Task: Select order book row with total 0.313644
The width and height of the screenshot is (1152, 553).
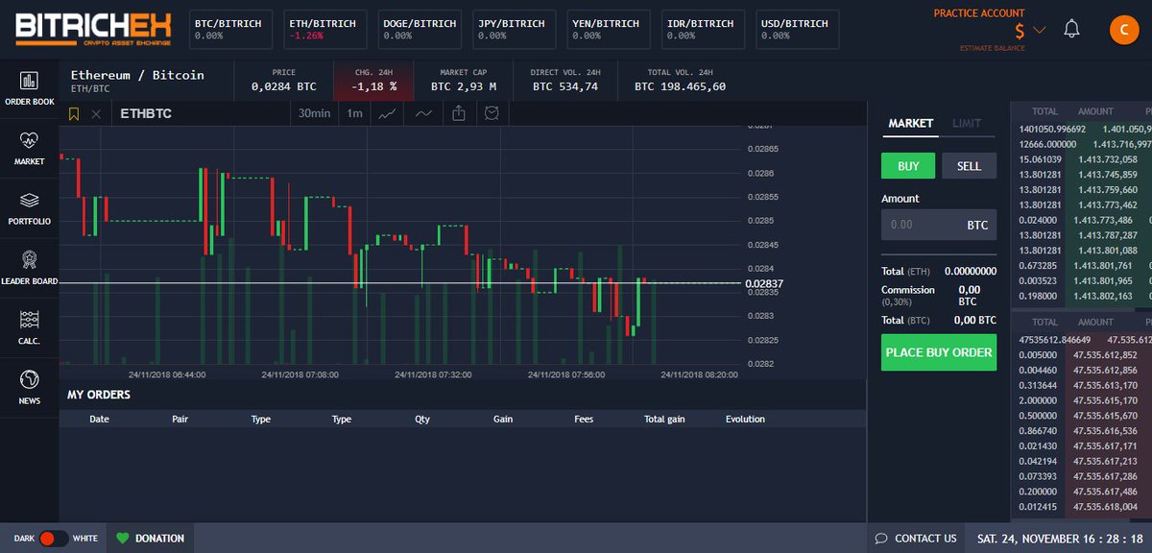Action: pyautogui.click(x=1081, y=385)
